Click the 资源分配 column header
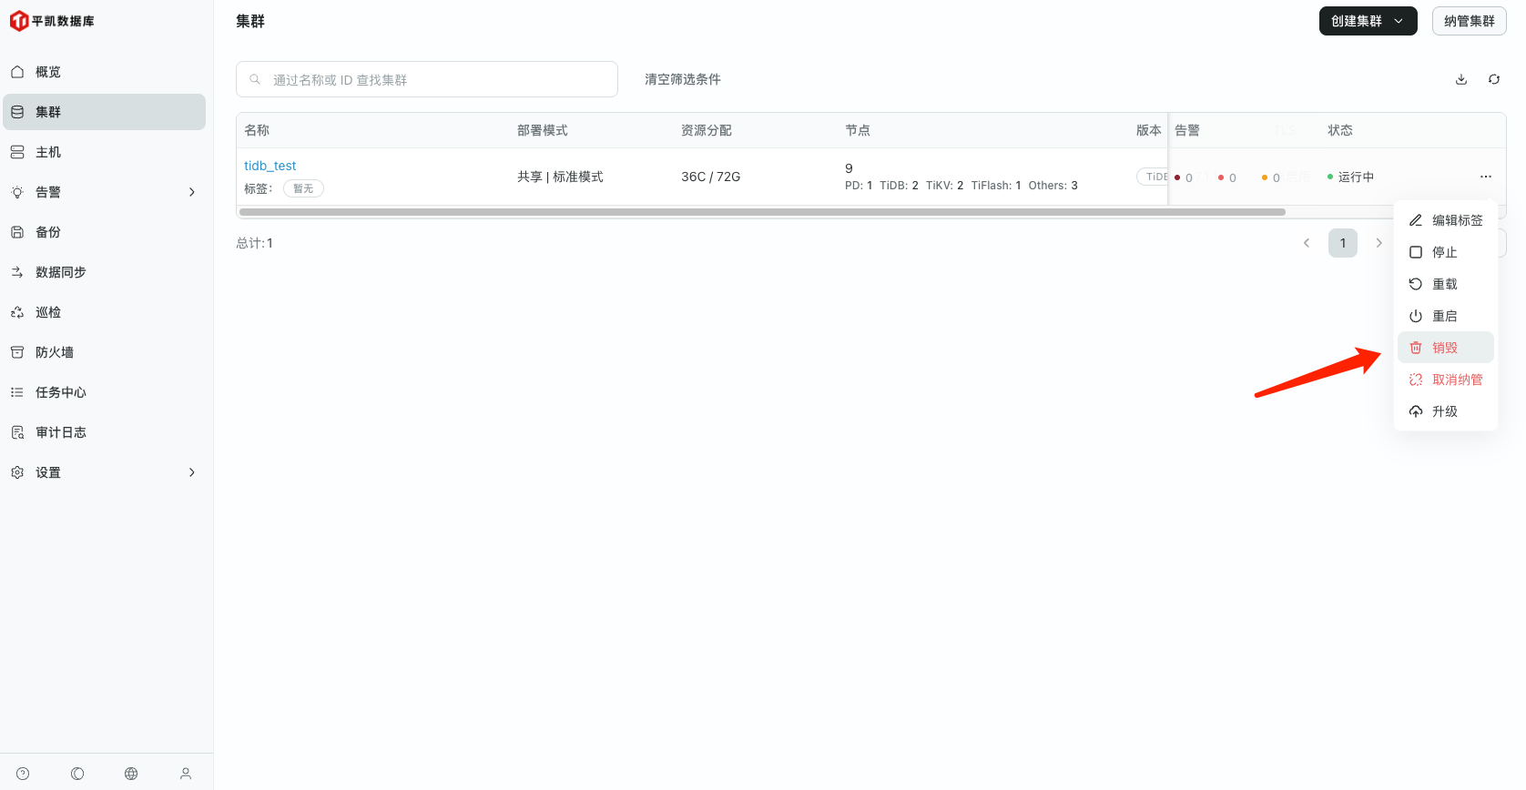The width and height of the screenshot is (1526, 790). [x=707, y=130]
